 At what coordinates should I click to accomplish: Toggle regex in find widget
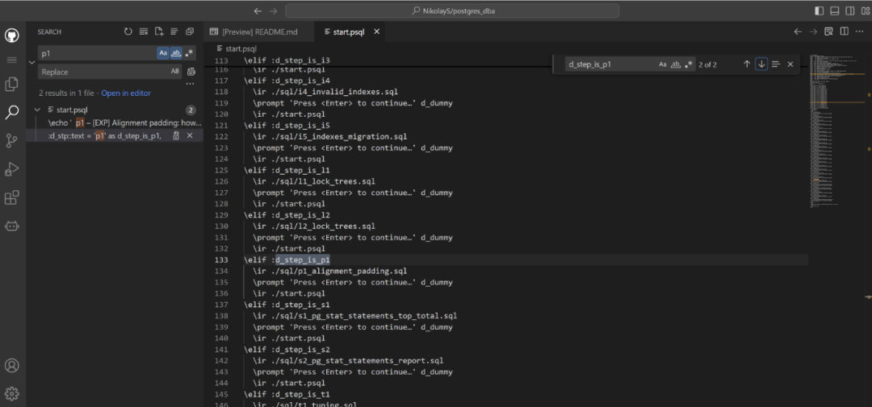(689, 64)
